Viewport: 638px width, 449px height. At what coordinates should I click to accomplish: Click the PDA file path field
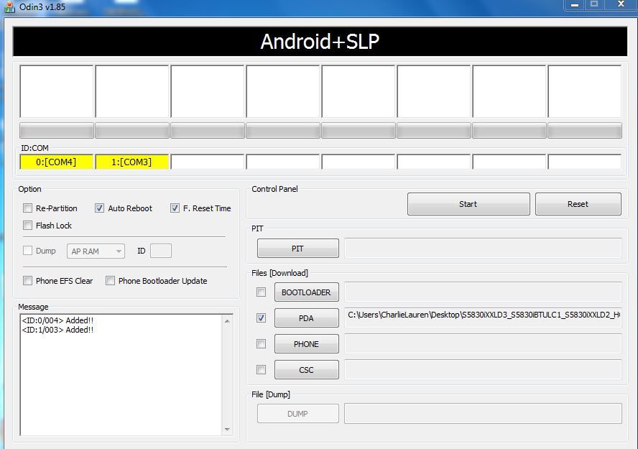point(483,318)
